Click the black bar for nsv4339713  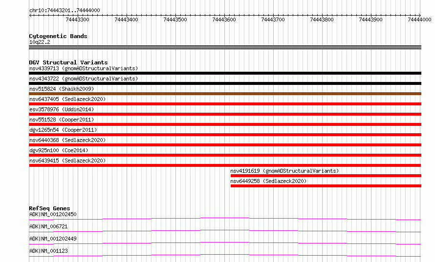(225, 73)
